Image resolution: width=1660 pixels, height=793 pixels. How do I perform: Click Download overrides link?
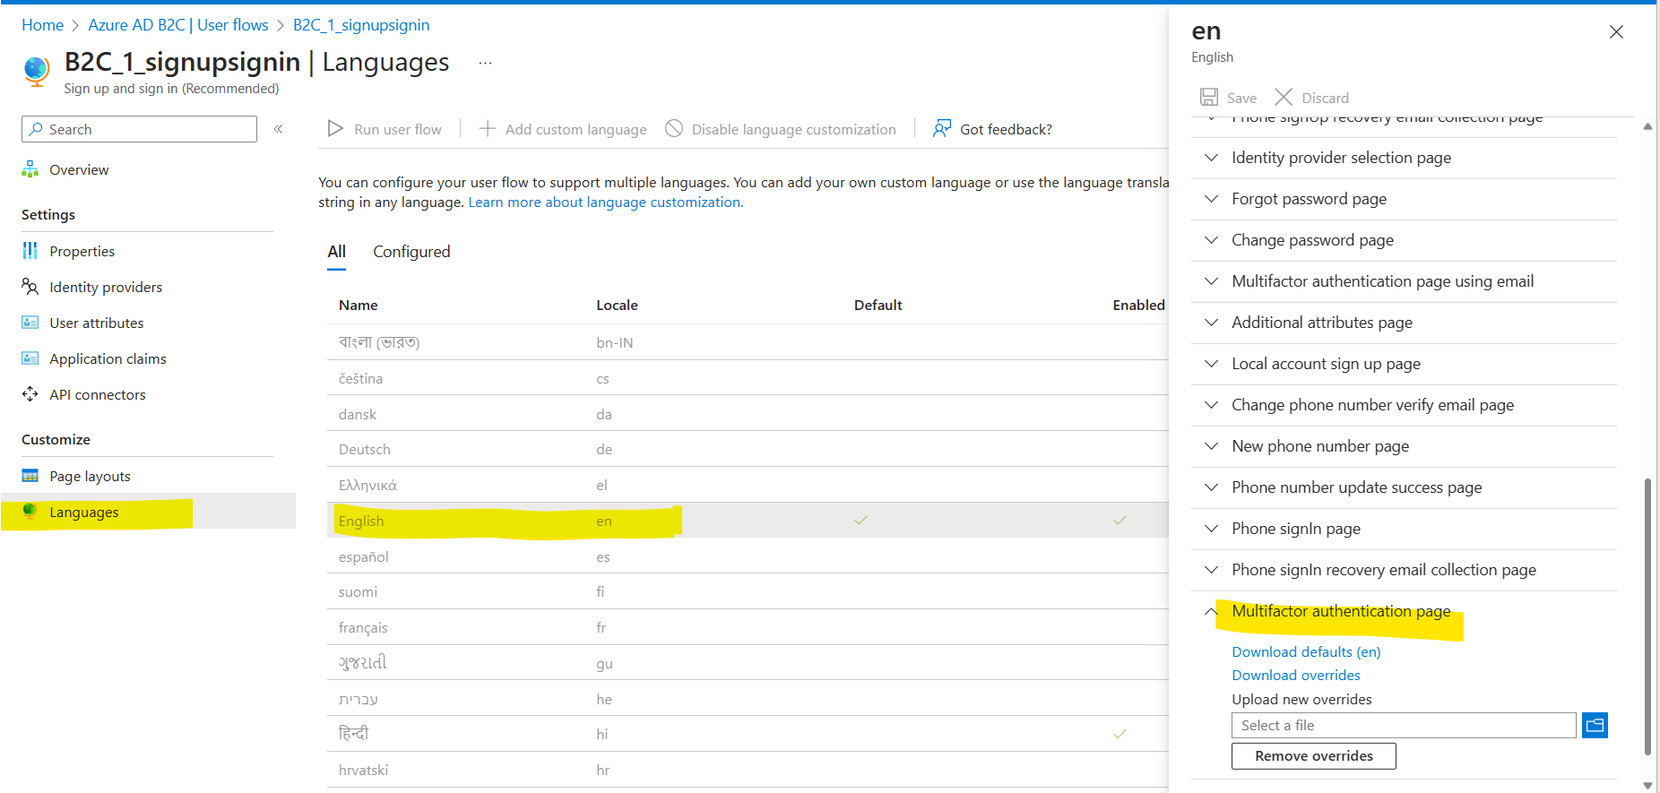(x=1296, y=675)
